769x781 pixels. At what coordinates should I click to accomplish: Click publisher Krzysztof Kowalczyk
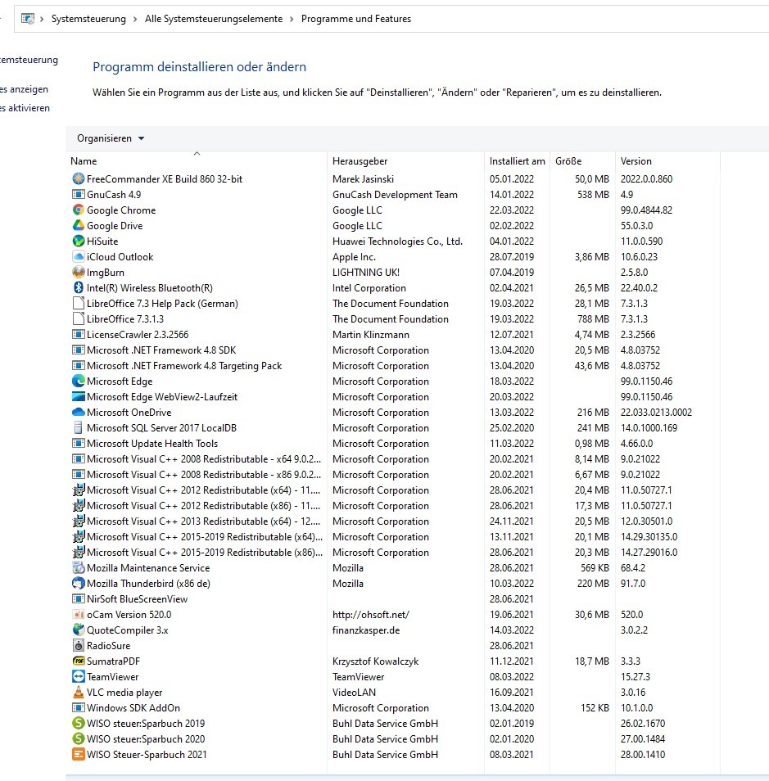tap(375, 661)
